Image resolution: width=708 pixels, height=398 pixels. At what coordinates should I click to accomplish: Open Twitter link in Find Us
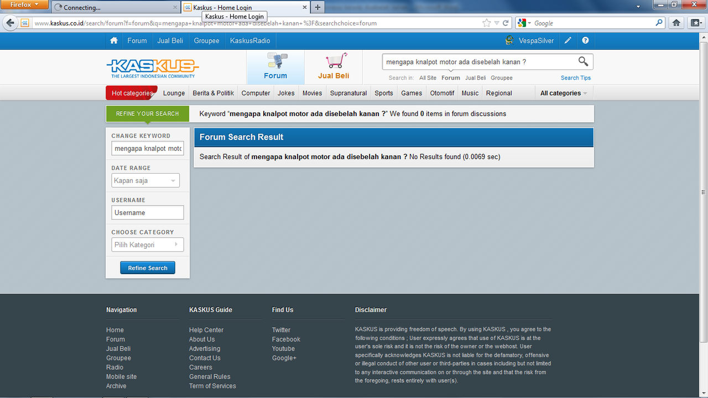click(x=281, y=330)
